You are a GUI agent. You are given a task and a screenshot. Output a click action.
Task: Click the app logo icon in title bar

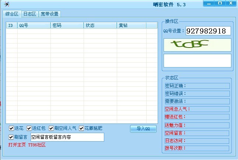point(7,4)
